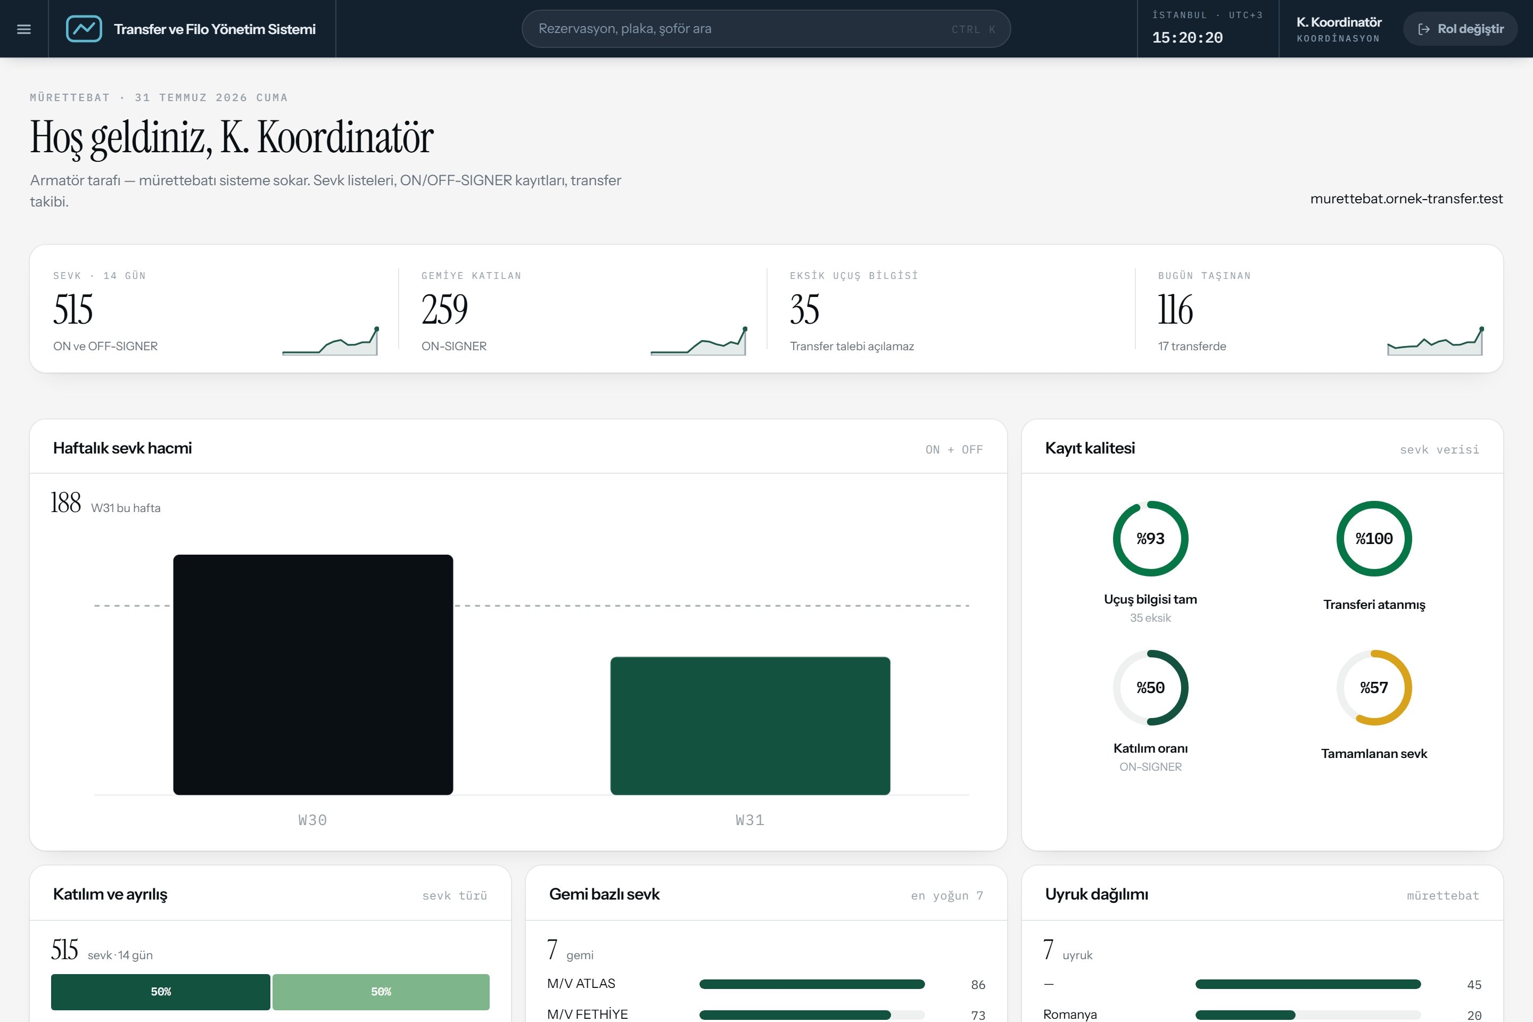Screen dimensions: 1533x1022
Task: Click the Romanya nationality row
Action: click(1262, 1014)
